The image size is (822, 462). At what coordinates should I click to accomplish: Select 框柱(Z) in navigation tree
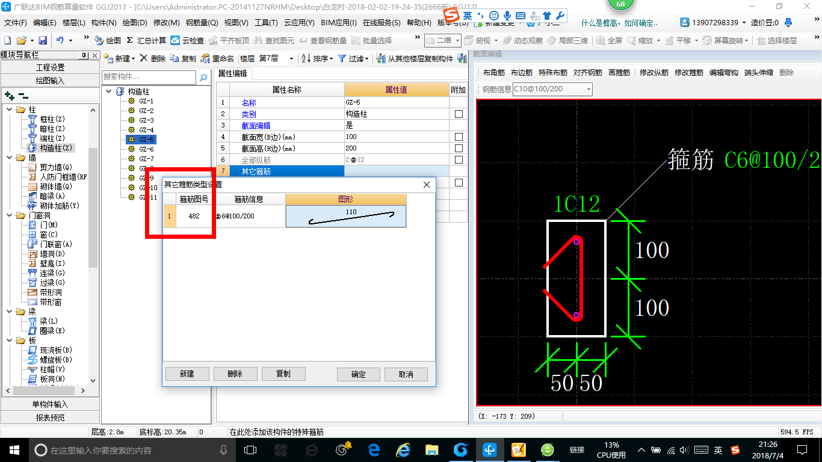click(47, 119)
